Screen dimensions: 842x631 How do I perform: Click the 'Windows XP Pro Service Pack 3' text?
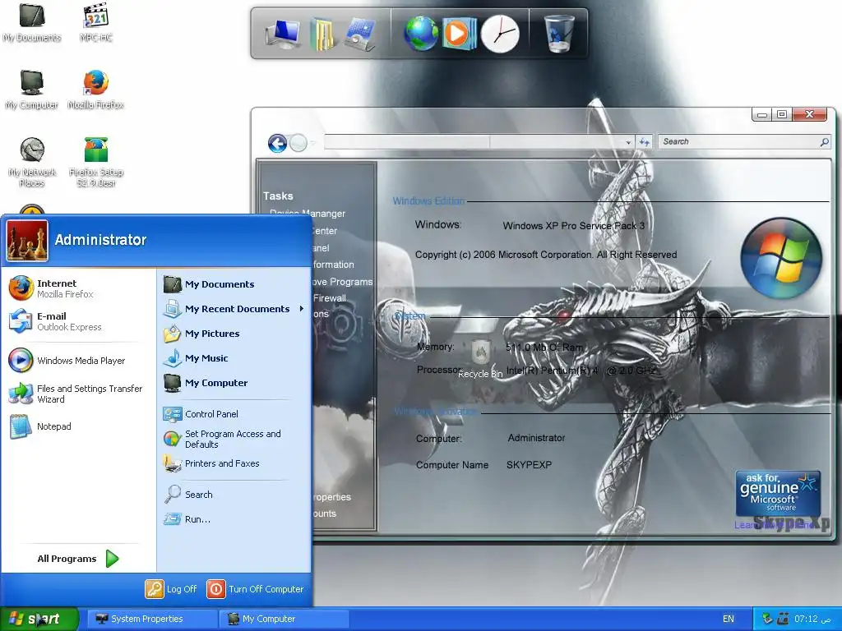(x=573, y=226)
